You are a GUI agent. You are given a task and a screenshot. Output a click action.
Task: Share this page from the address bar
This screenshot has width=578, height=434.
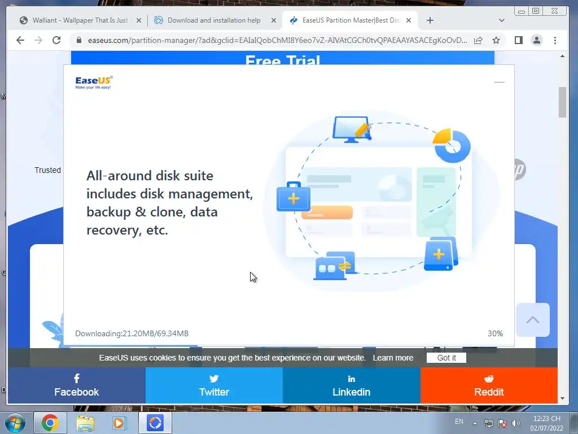(478, 40)
